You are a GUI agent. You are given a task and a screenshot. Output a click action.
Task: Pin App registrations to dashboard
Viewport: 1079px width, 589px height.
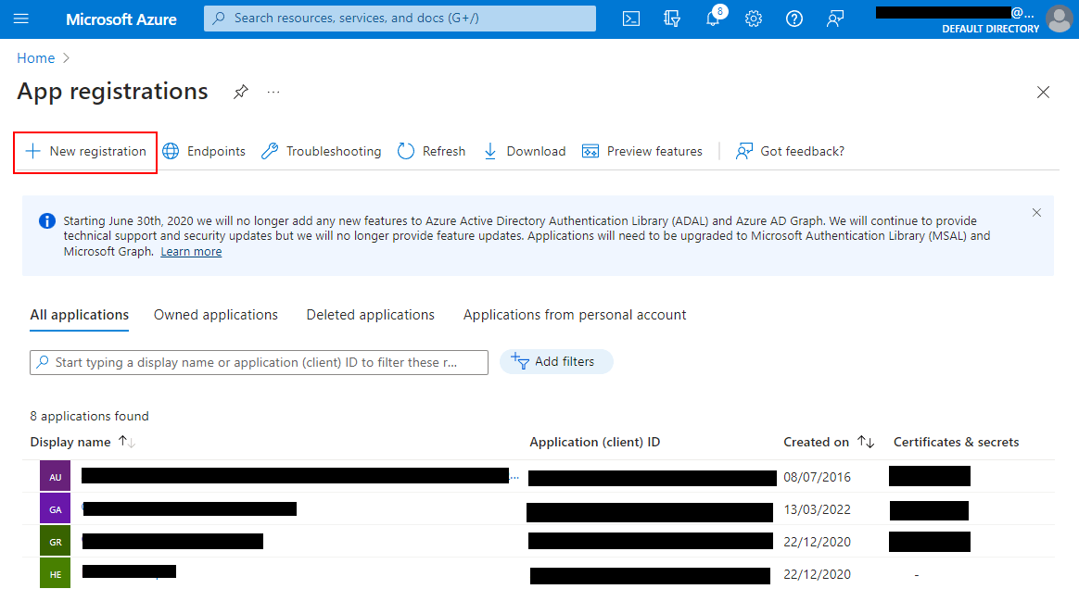240,92
